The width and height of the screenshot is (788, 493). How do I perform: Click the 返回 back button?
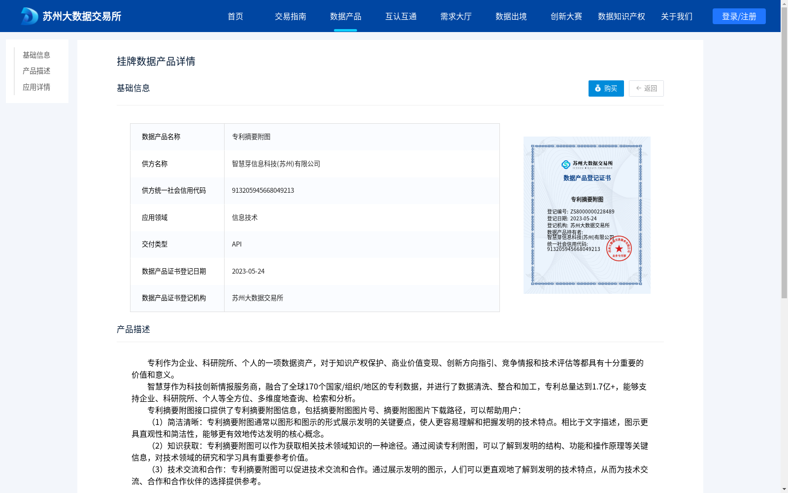[x=646, y=88]
